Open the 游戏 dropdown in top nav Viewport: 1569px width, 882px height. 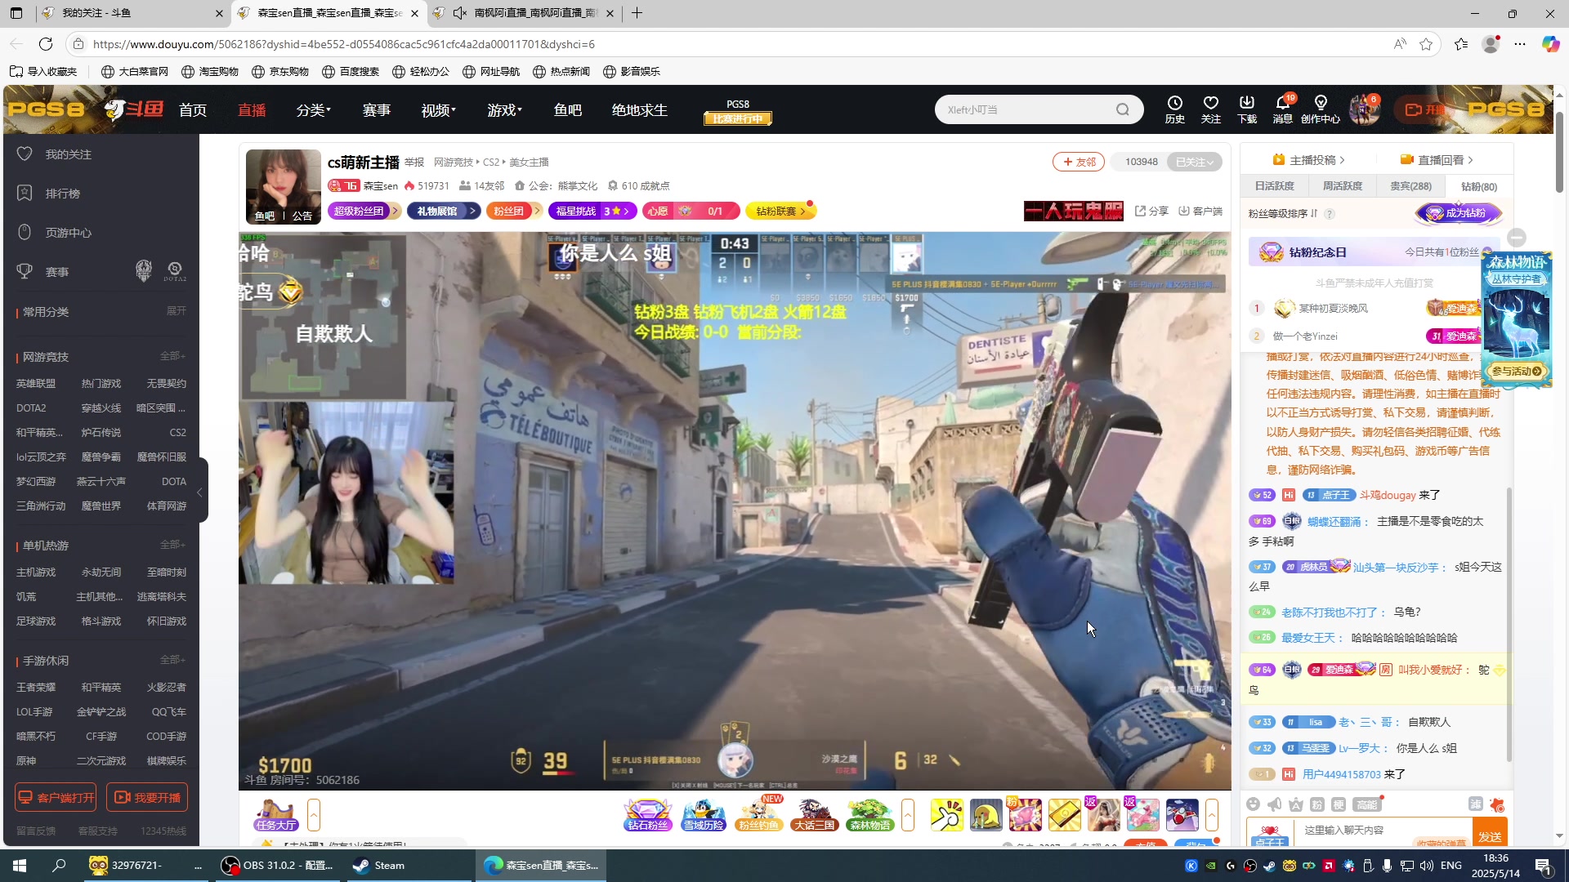pos(505,109)
